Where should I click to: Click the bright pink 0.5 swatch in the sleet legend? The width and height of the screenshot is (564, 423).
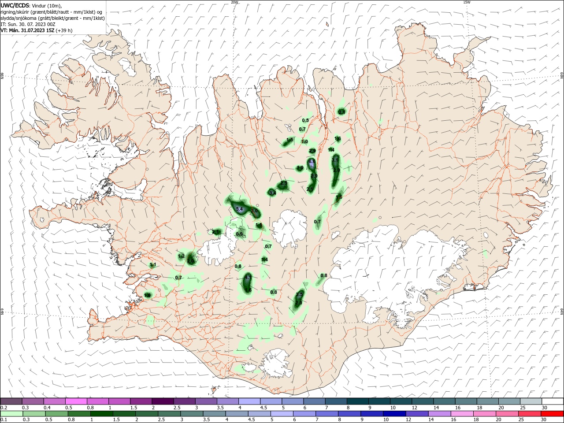pos(76,401)
